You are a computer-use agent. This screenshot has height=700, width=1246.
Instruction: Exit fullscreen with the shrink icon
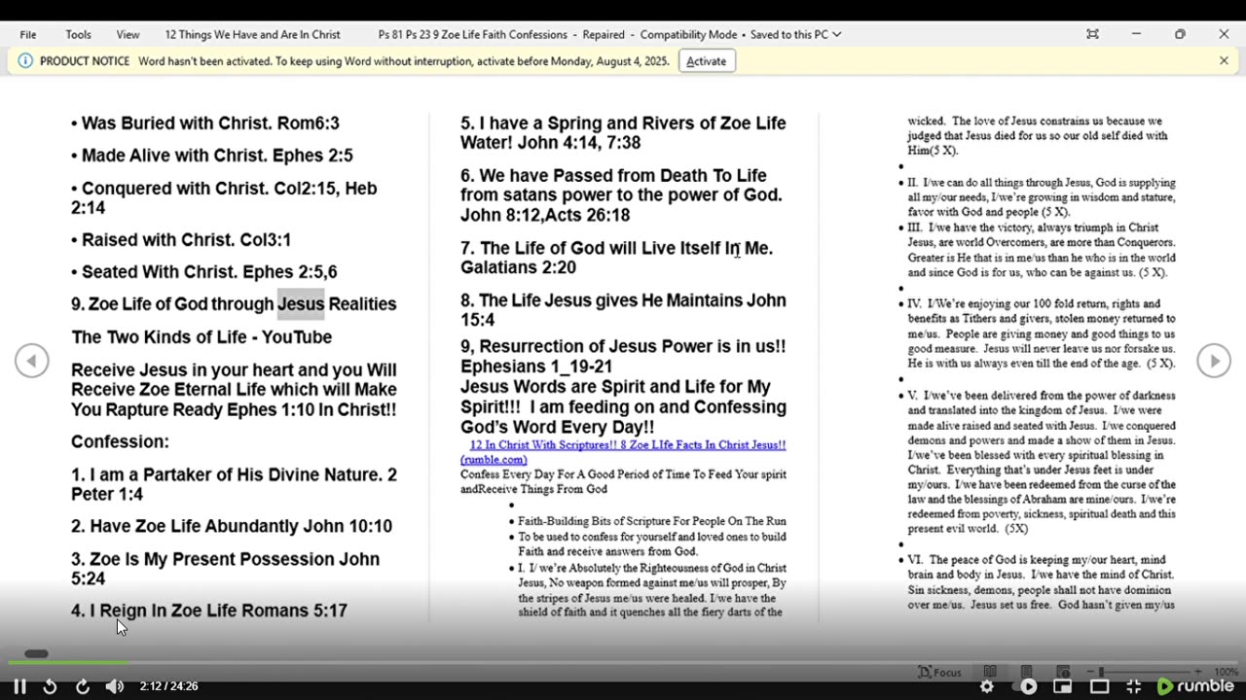pos(1134,686)
